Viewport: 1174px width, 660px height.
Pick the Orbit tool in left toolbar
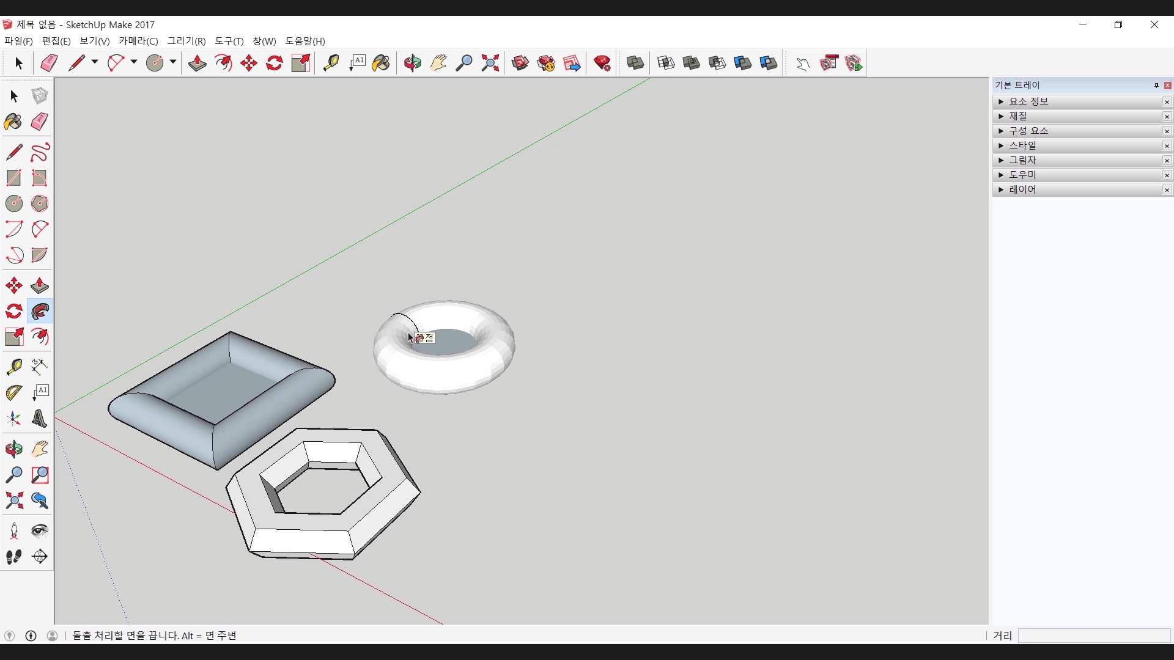click(x=13, y=449)
